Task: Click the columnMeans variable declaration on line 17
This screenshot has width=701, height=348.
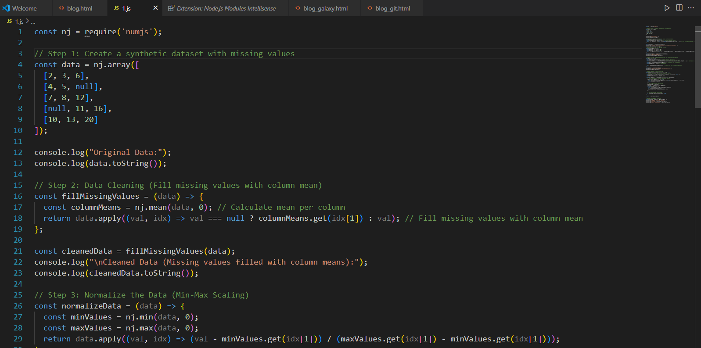Action: pyautogui.click(x=96, y=207)
